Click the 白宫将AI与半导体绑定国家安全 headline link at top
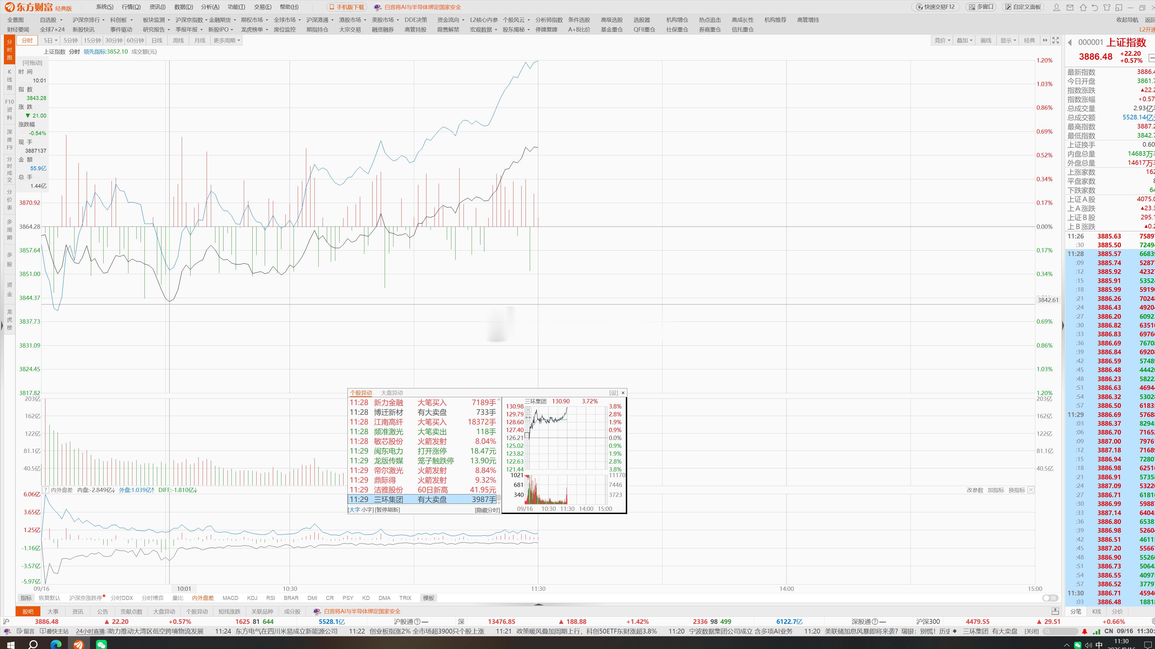1155x649 pixels. coord(422,7)
